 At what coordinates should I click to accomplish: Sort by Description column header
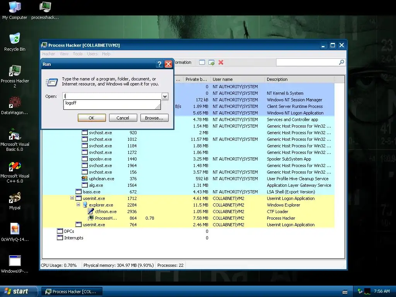[x=299, y=79]
